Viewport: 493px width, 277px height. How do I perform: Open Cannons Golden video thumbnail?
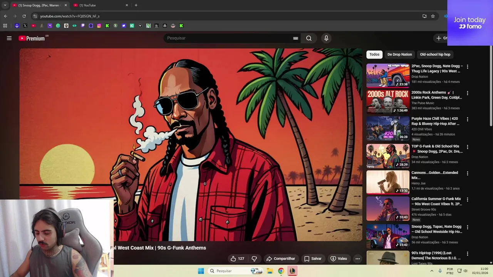pyautogui.click(x=388, y=182)
